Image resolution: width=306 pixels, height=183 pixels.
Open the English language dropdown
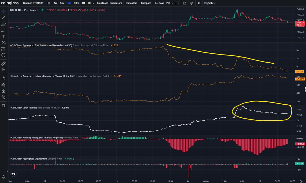pyautogui.click(x=210, y=3)
